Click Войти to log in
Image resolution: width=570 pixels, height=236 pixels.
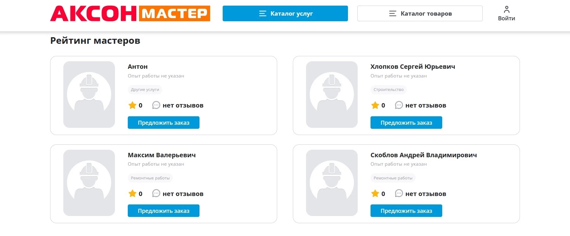(506, 18)
